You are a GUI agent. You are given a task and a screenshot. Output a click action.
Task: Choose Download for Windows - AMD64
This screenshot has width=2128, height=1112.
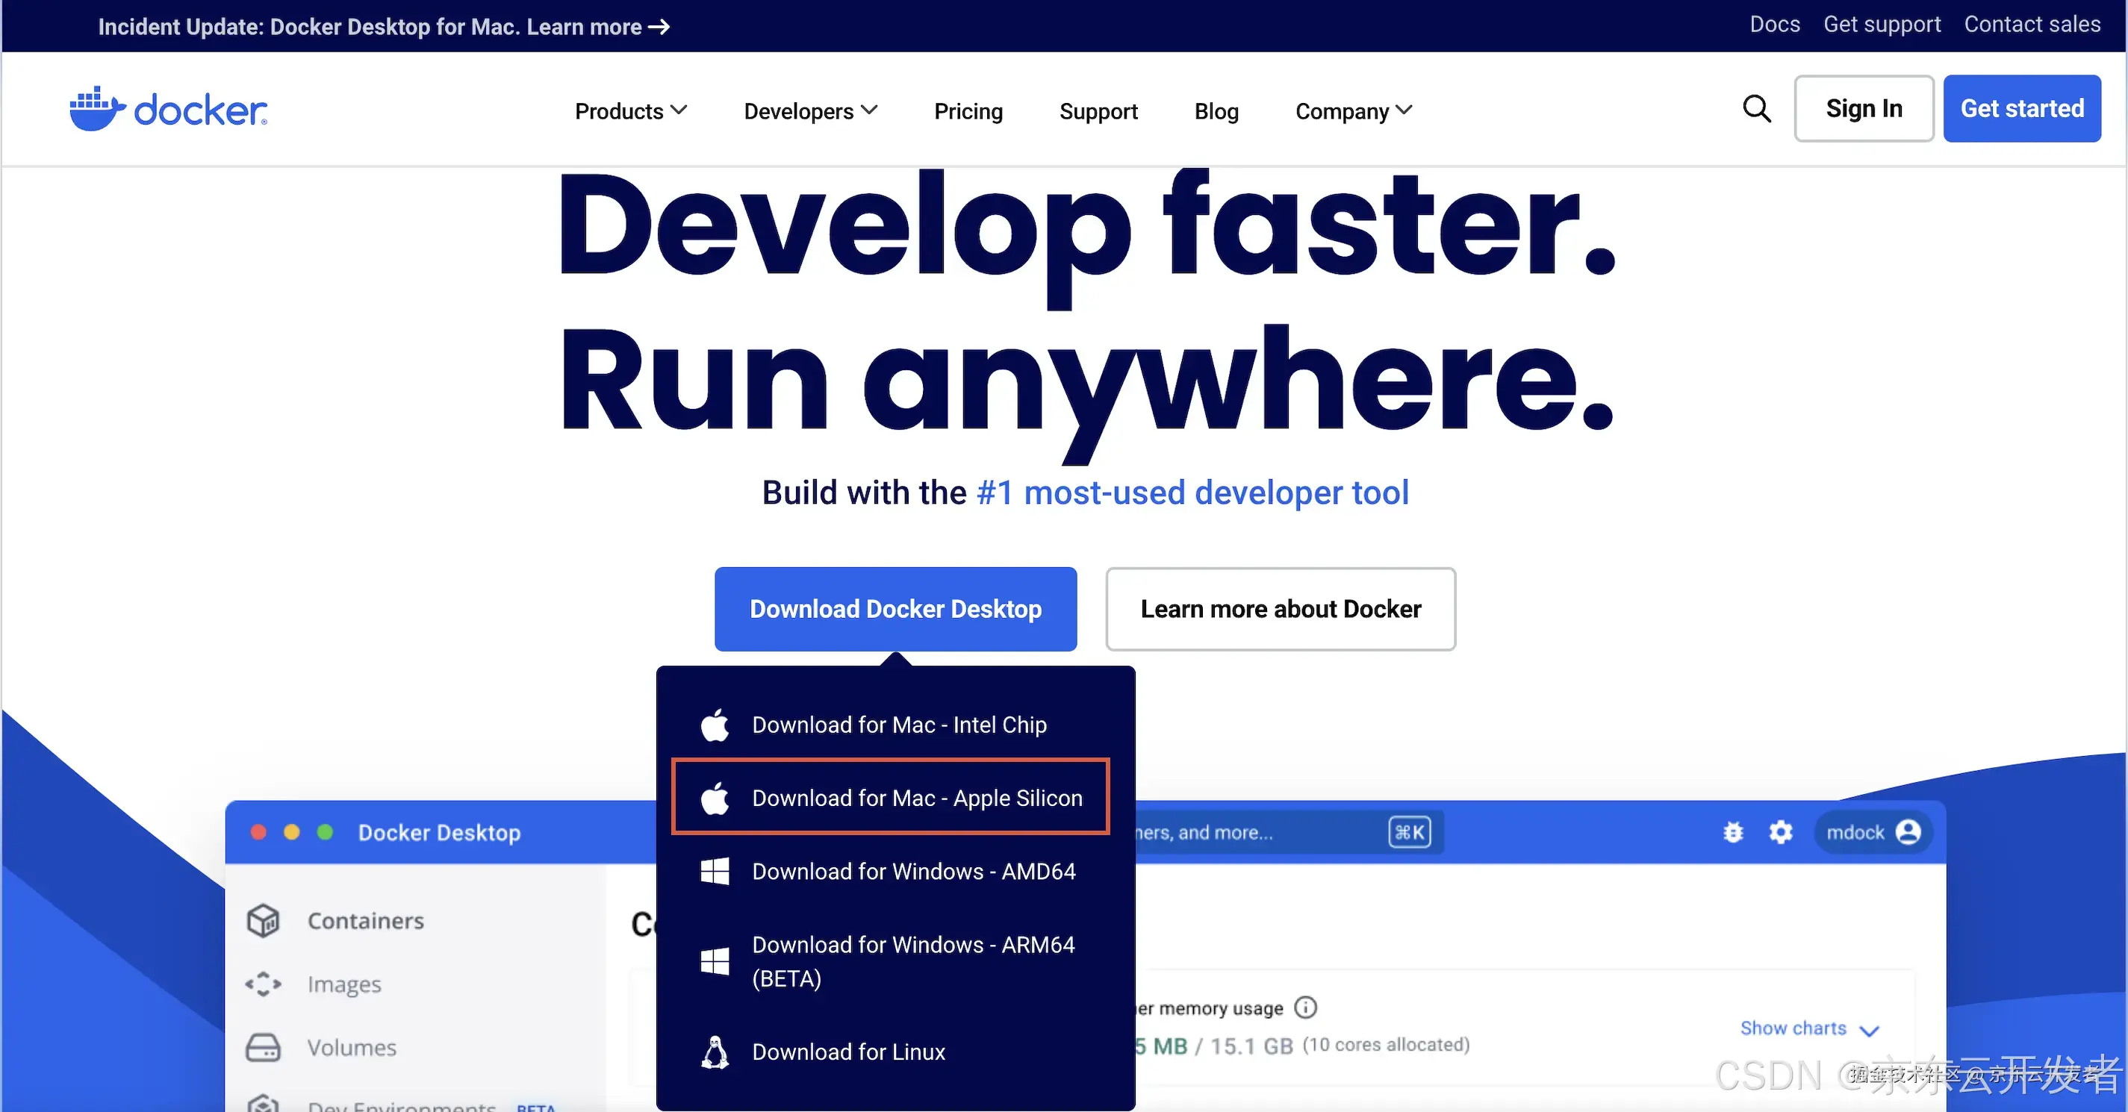(913, 871)
